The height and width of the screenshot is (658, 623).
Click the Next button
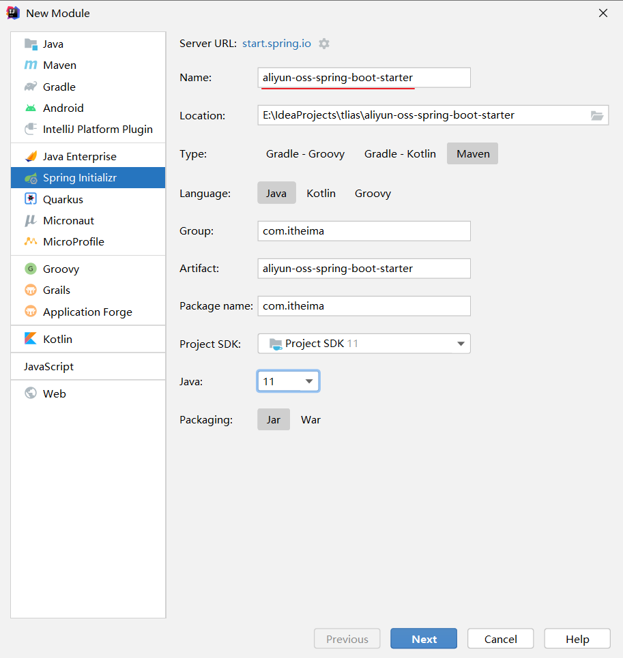point(424,639)
